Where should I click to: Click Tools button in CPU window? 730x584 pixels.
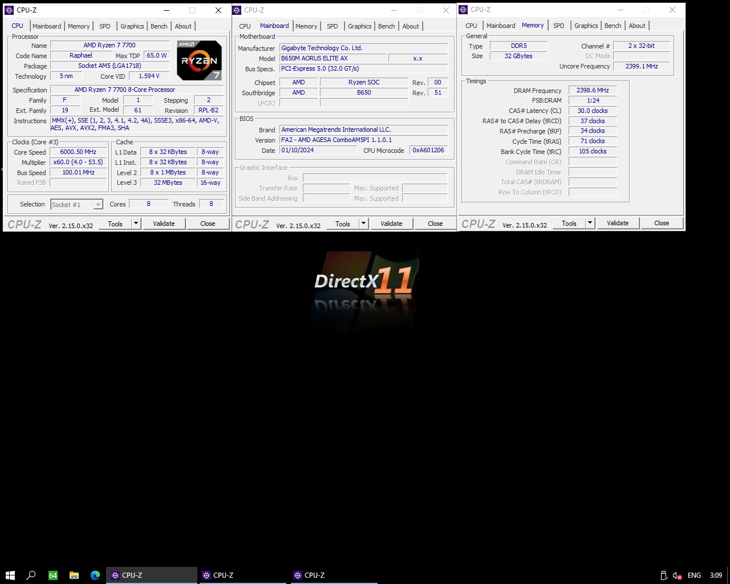click(x=115, y=224)
